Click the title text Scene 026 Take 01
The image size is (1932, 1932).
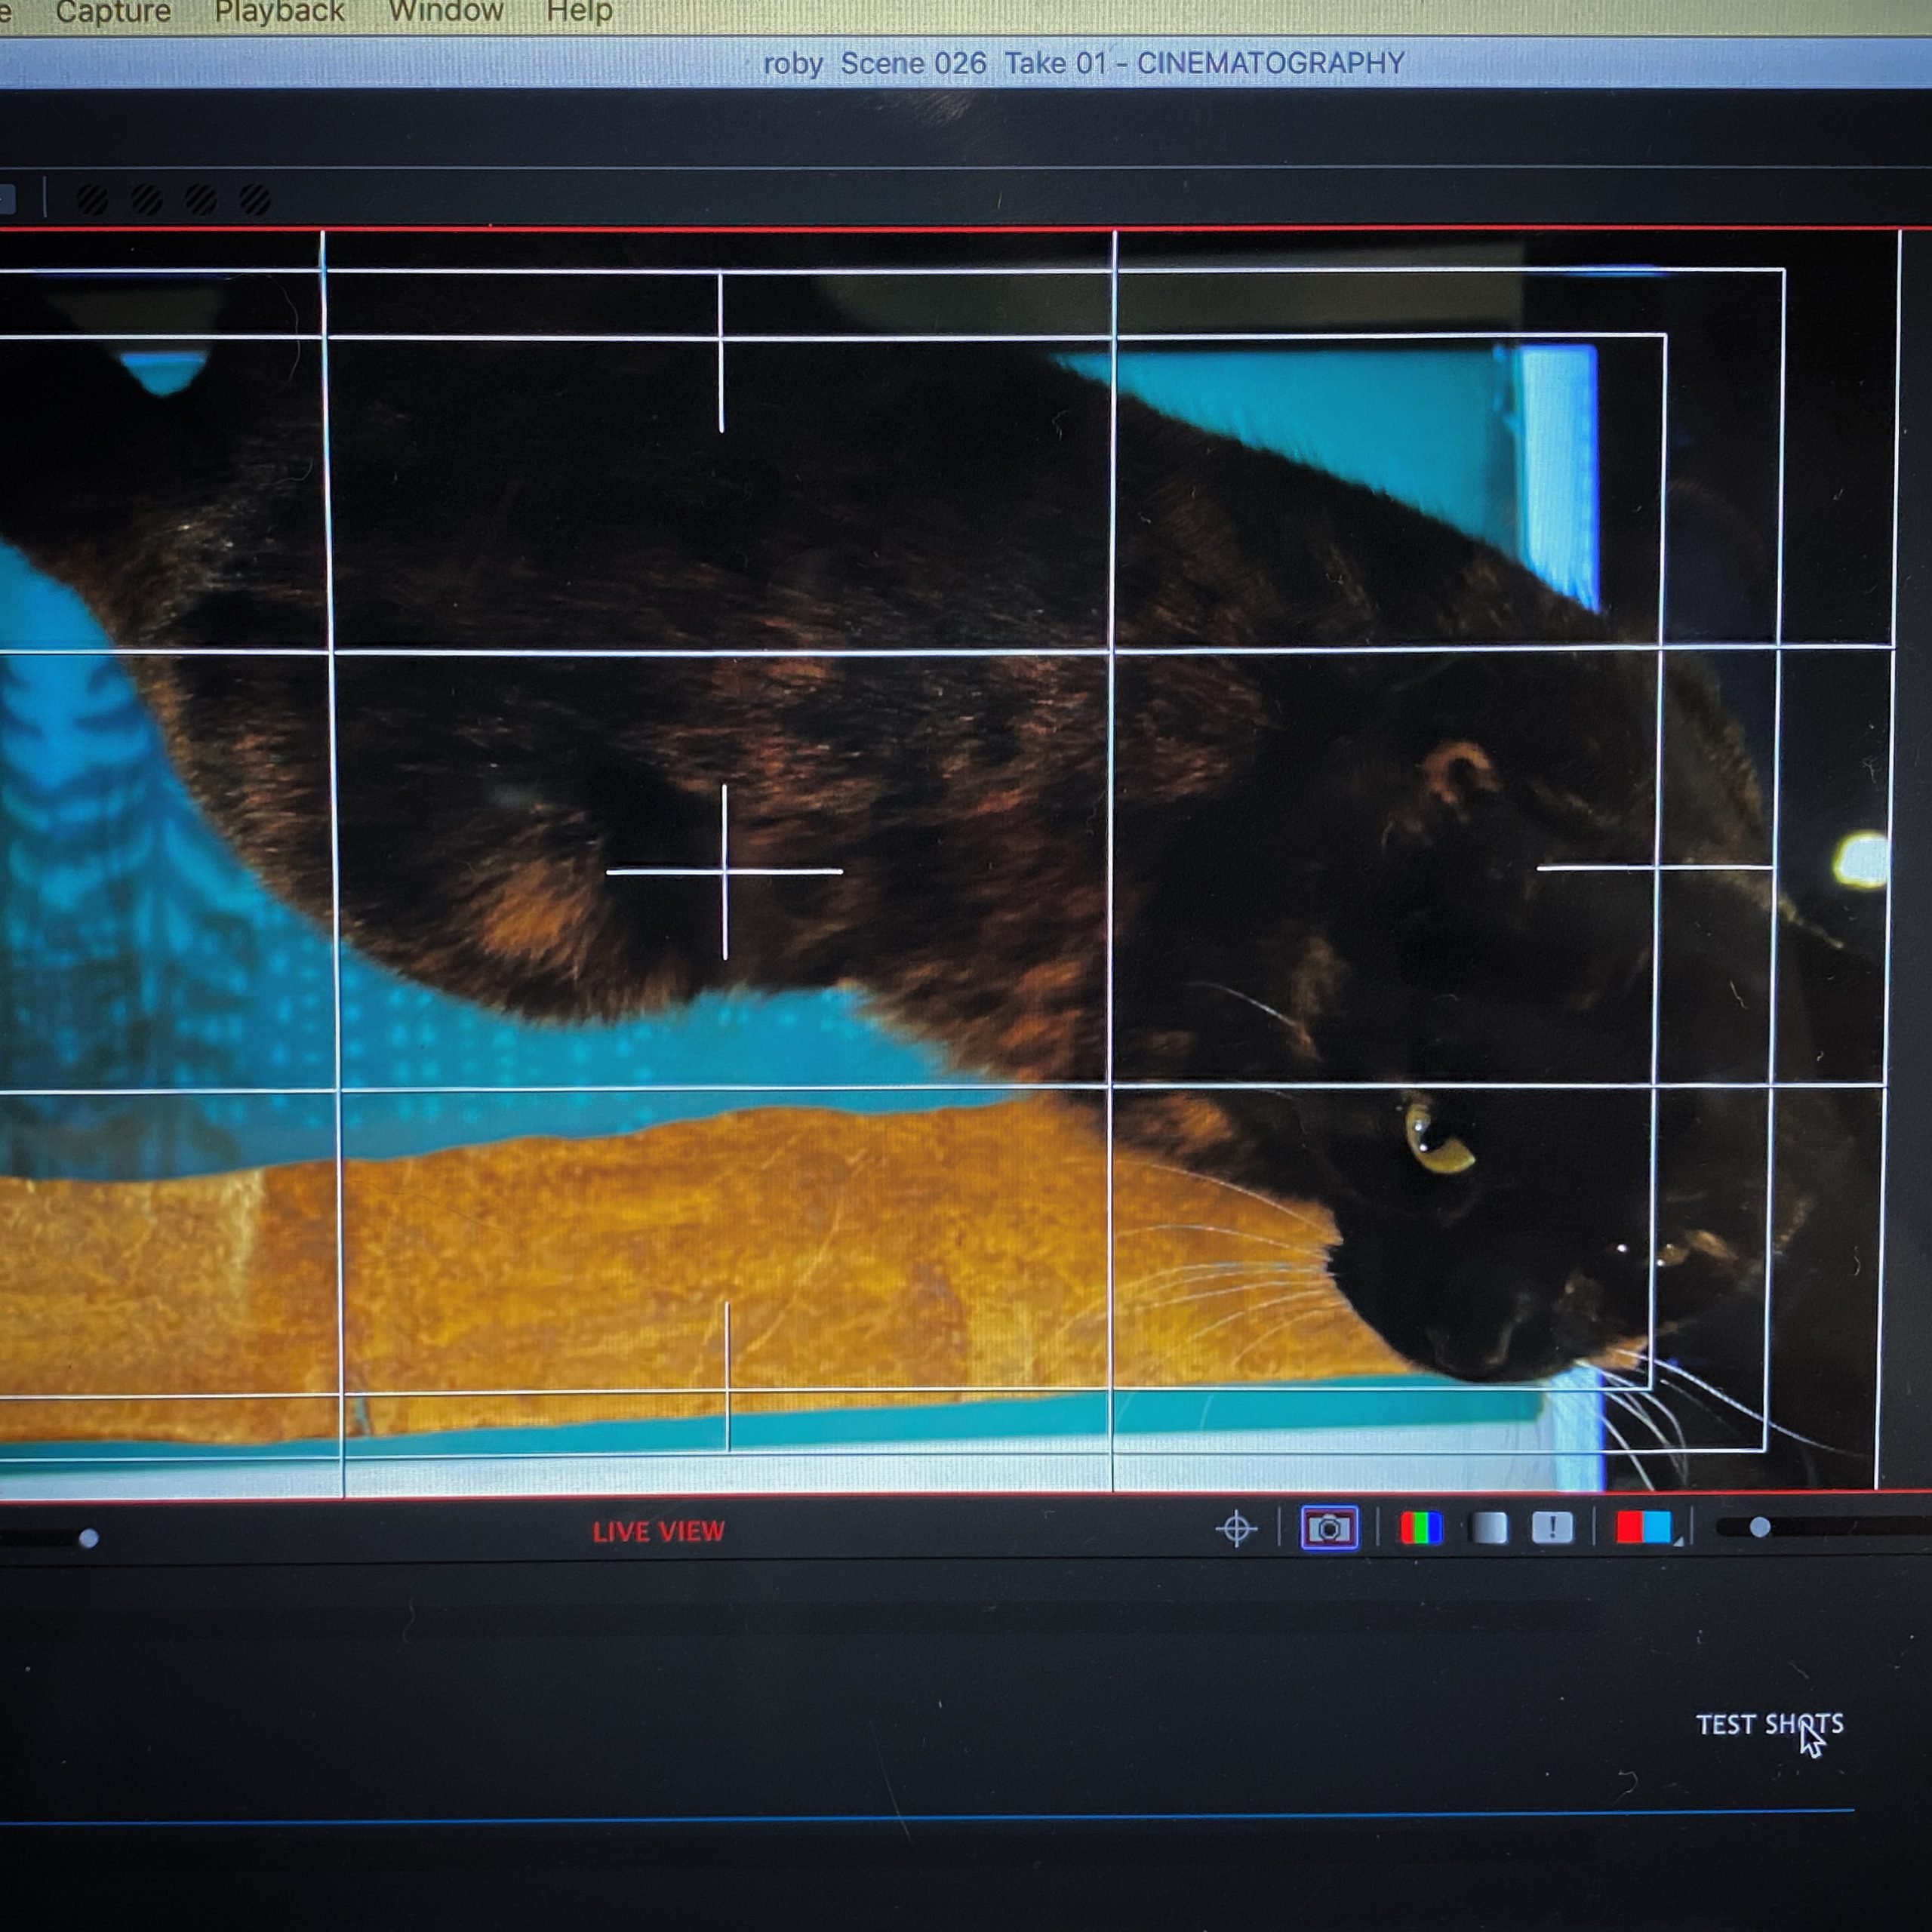[974, 64]
